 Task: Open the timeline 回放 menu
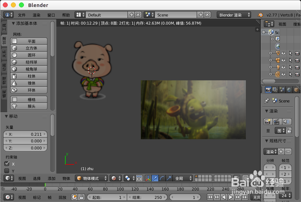tap(63, 197)
